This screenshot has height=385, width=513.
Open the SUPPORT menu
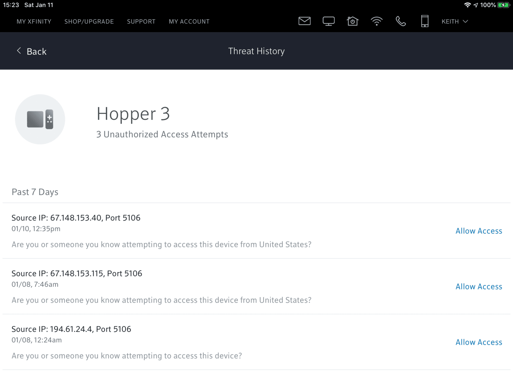(141, 21)
